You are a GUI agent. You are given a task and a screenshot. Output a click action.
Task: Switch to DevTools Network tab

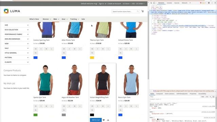184,3
